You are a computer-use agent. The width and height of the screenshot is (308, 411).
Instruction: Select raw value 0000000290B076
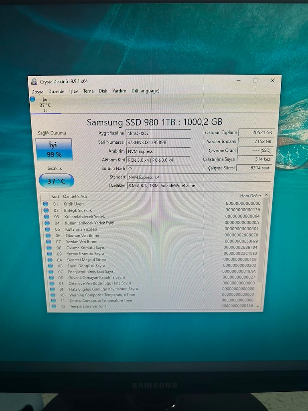pos(241,235)
